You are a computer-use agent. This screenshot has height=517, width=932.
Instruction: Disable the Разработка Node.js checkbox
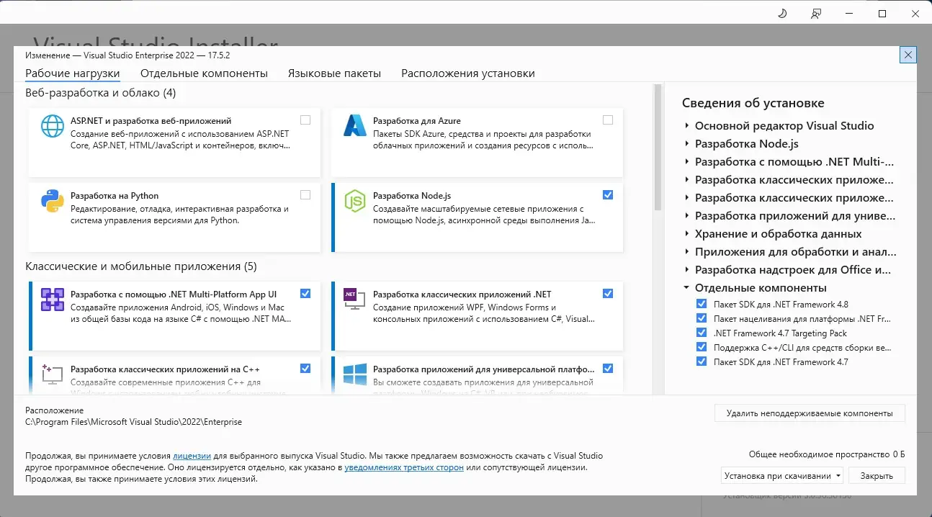pyautogui.click(x=608, y=194)
